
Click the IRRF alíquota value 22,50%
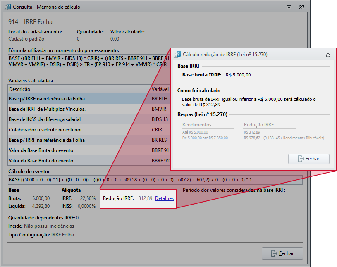coord(88,198)
